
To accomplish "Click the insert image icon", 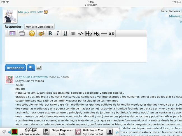I will 12,34.
